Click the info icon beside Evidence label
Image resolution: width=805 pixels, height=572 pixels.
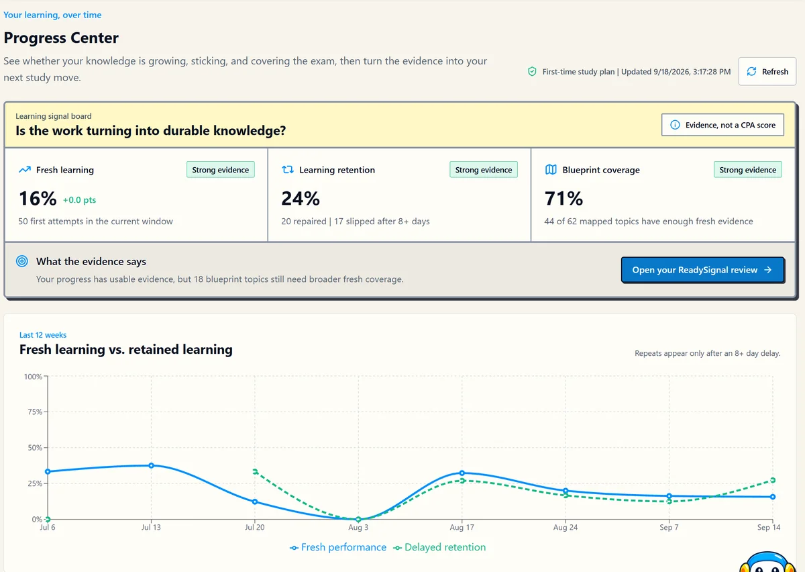click(675, 125)
